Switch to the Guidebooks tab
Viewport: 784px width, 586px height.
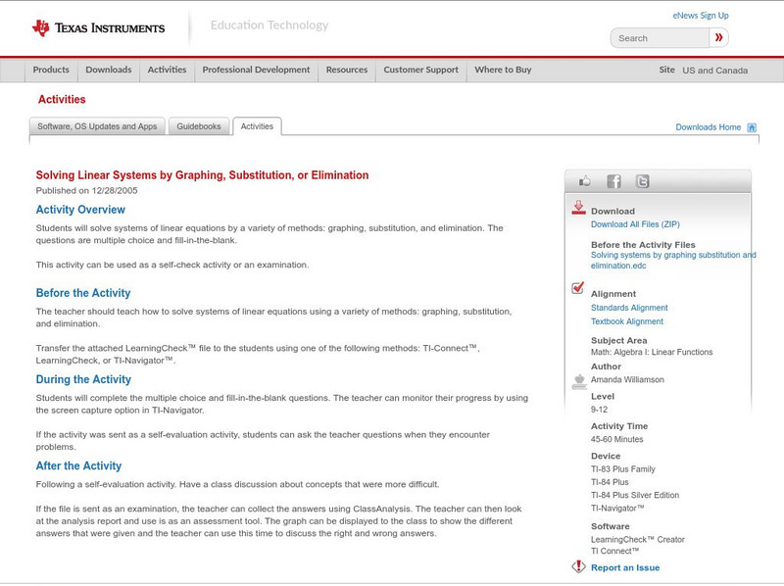199,126
